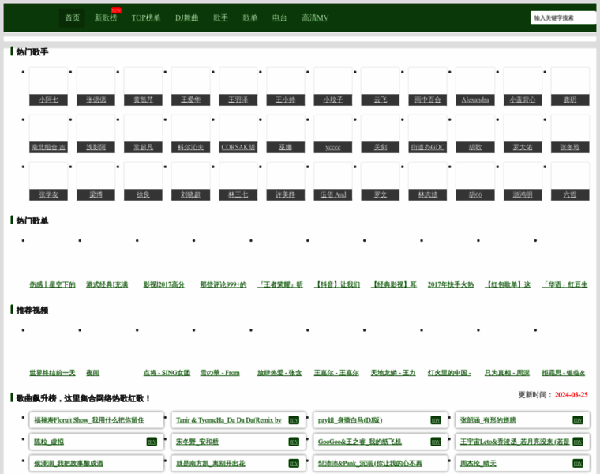Select DJ舞曲 from the navigation
The height and width of the screenshot is (474, 600).
pos(186,17)
